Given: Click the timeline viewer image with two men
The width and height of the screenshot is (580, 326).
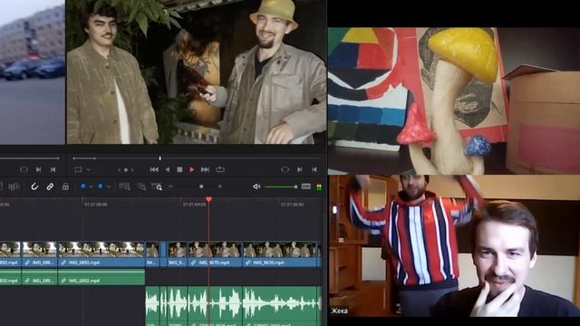Looking at the screenshot, I should (x=196, y=72).
